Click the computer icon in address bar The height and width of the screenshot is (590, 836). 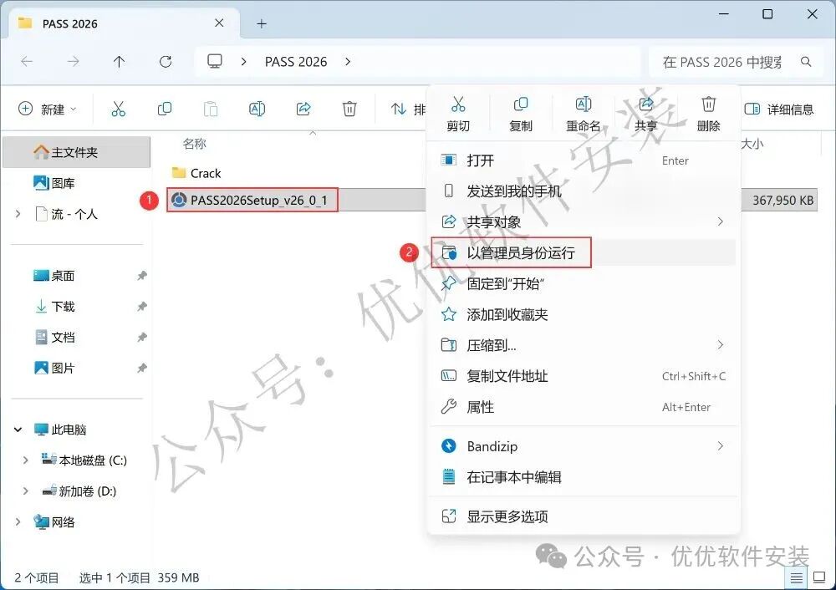tap(215, 61)
